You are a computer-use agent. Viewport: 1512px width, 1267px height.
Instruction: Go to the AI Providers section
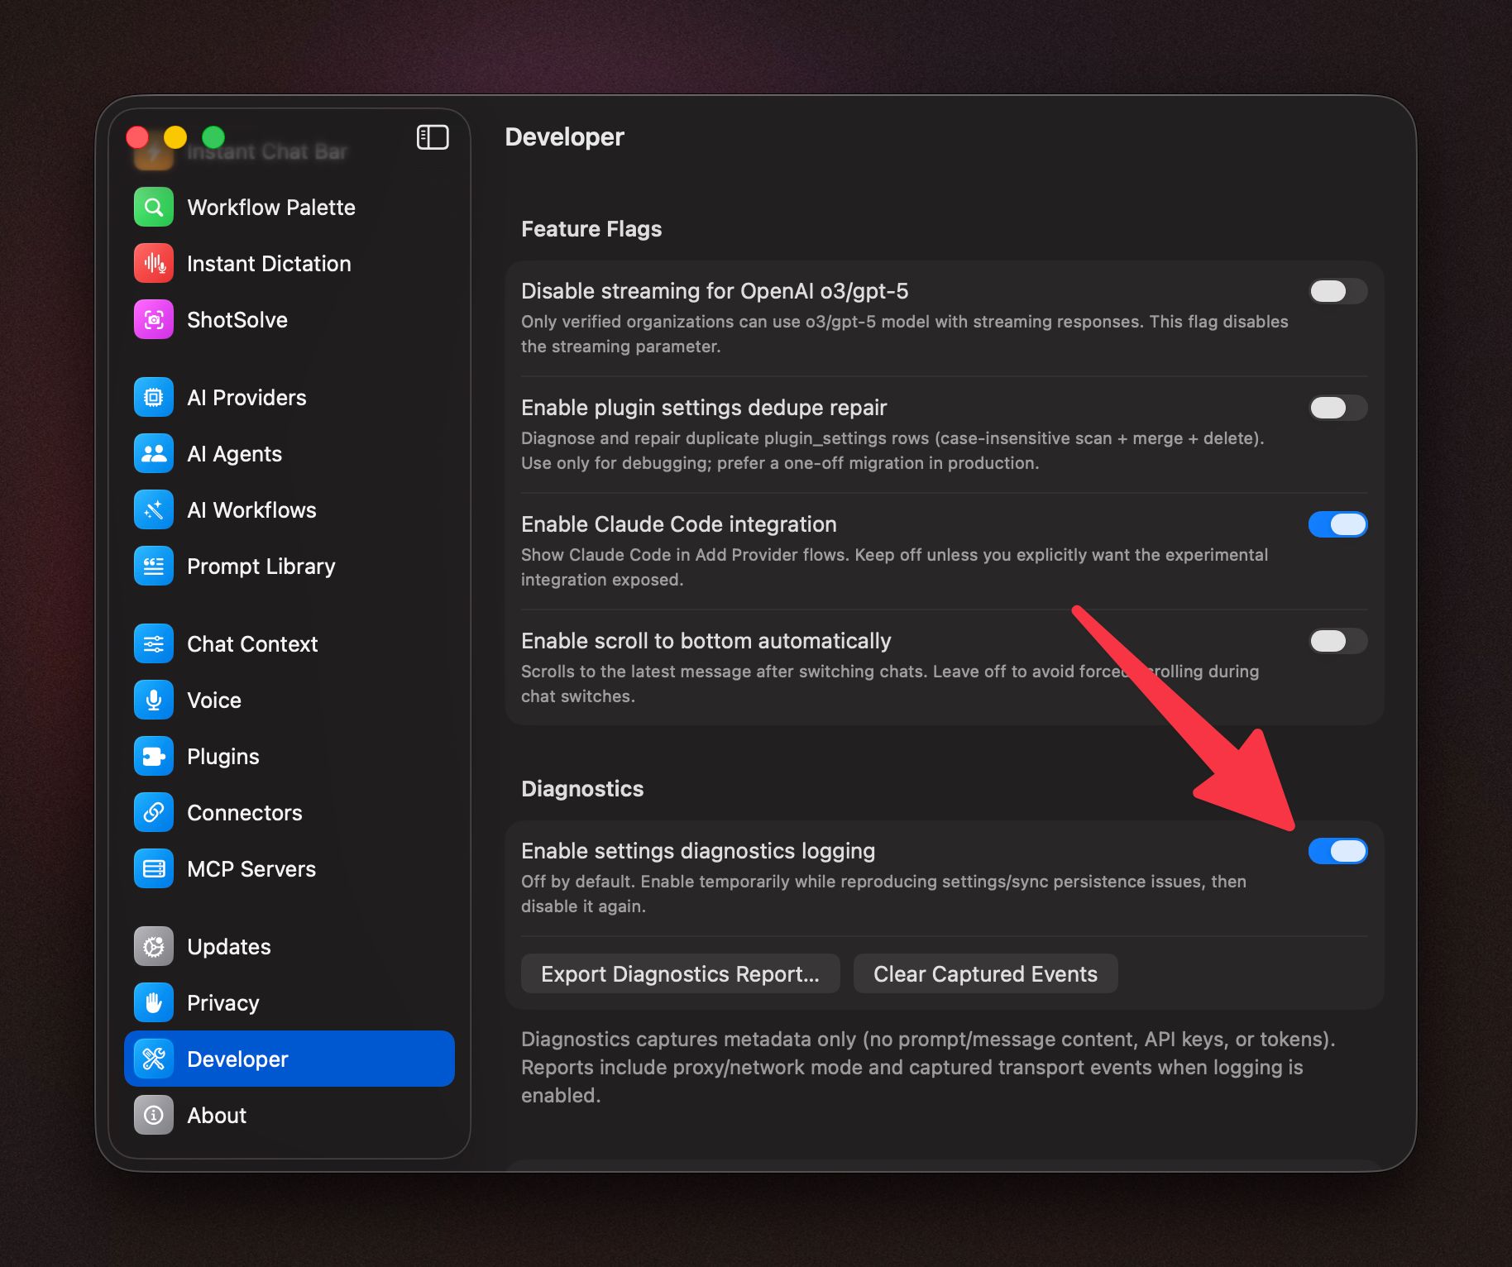pyautogui.click(x=289, y=397)
